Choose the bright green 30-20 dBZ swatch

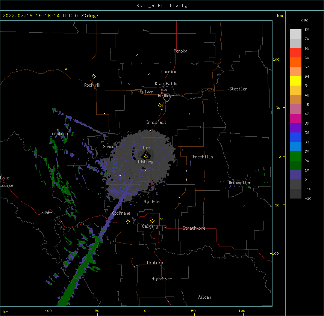pos(295,156)
